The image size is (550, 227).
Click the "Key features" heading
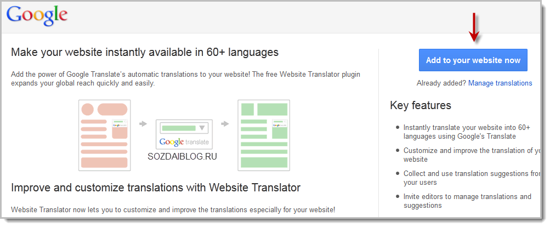[420, 105]
